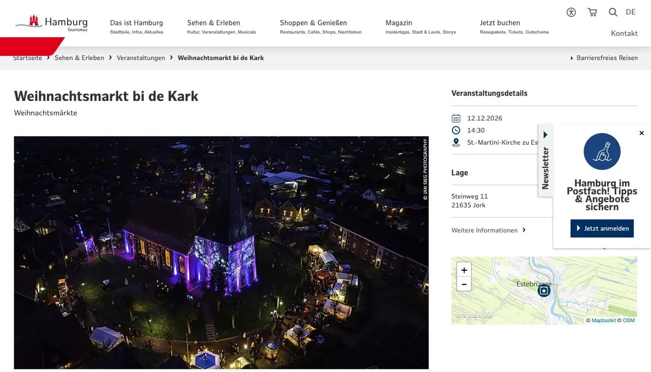Click the location pin icon for St.-Martini-Kirche

point(456,143)
